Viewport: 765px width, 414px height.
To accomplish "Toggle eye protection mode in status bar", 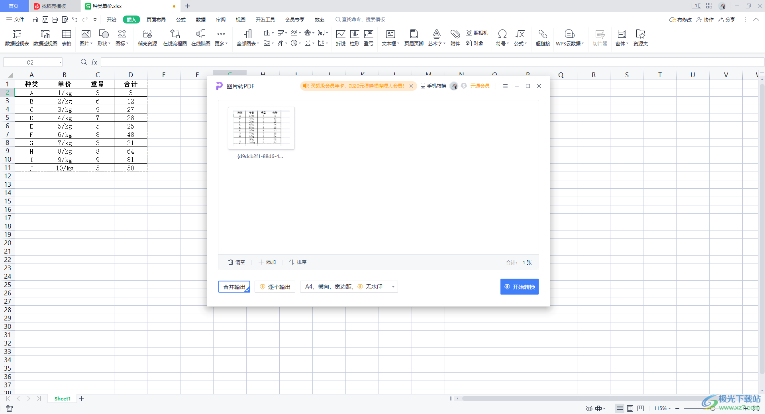I will (589, 408).
